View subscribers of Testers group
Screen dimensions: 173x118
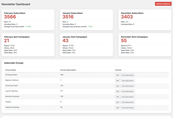pos(128,102)
